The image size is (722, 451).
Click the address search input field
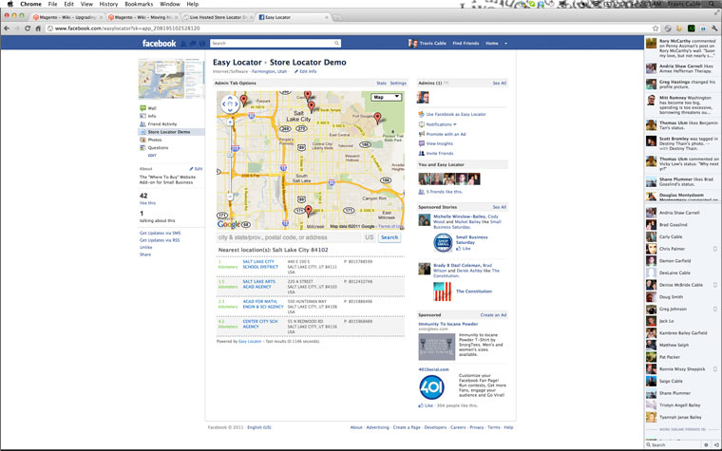tap(289, 237)
